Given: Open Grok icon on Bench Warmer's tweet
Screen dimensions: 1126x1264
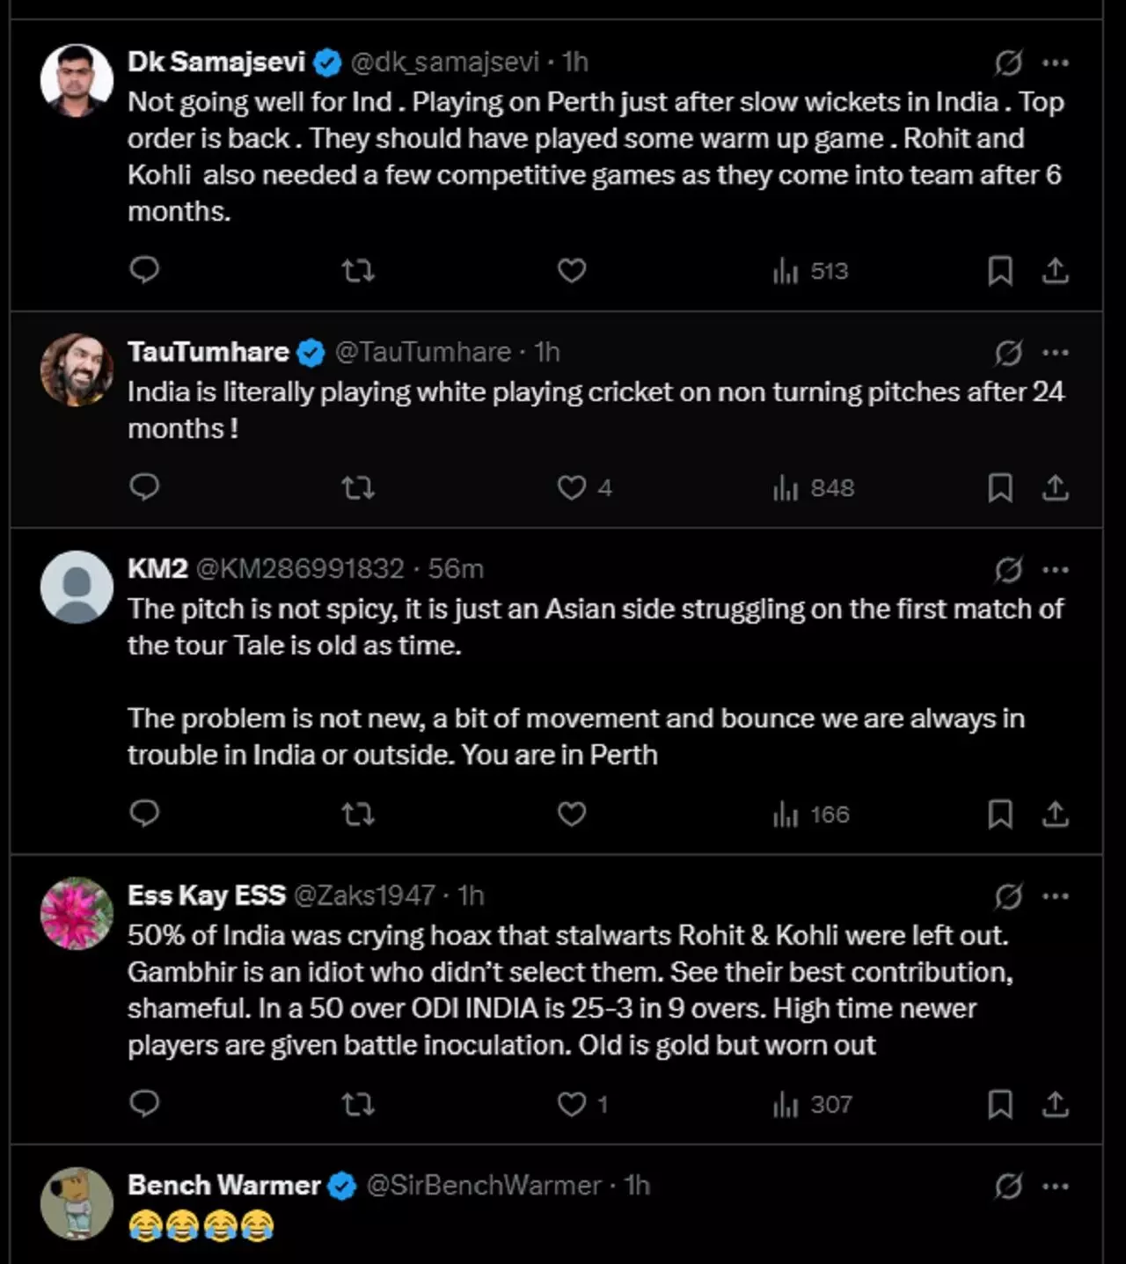Looking at the screenshot, I should pos(1008,1187).
